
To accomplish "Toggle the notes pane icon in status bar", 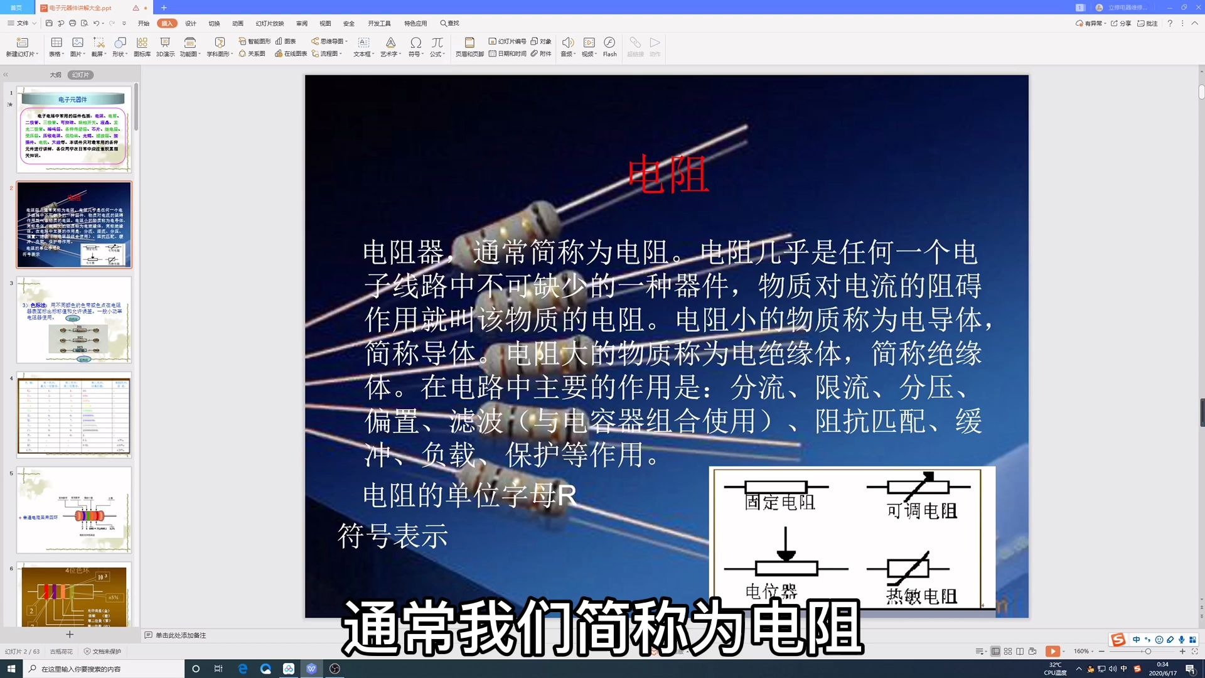I will (x=981, y=651).
